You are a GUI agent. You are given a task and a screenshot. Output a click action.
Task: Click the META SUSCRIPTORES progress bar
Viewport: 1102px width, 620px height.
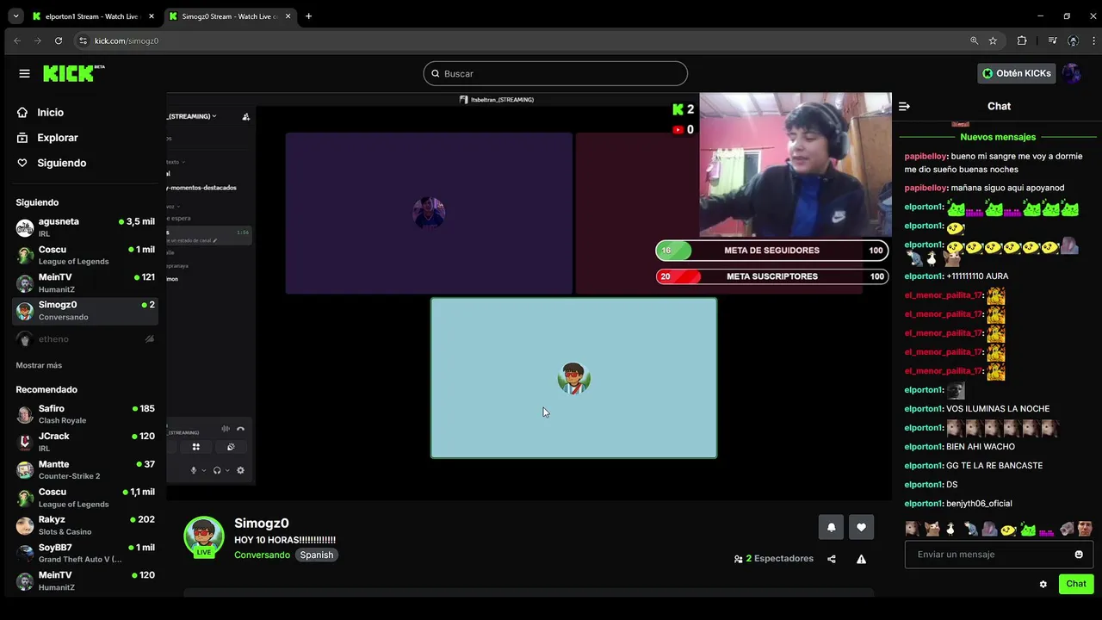[772, 276]
